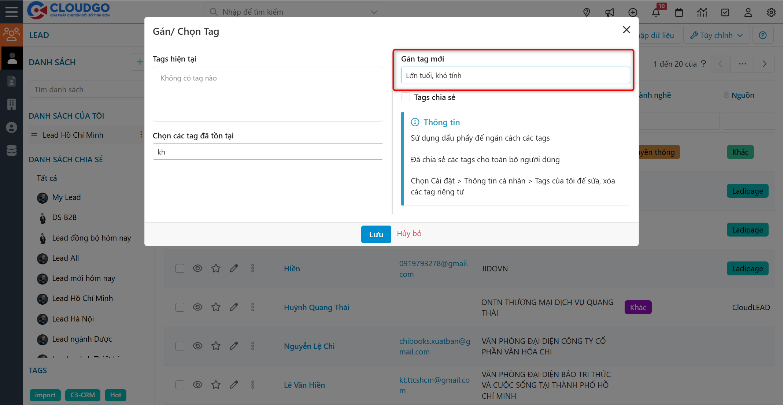Open the Lead Hà Nội list
Viewport: 784px width, 405px height.
click(73, 319)
